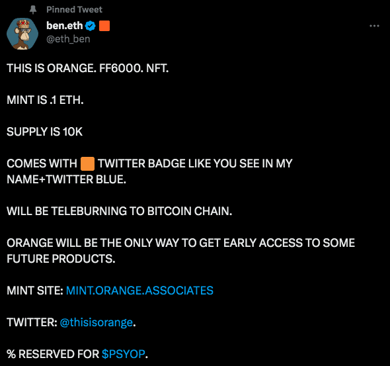
Task: Click the 'MINT IS .1 ETH.' line
Action: [x=45, y=100]
